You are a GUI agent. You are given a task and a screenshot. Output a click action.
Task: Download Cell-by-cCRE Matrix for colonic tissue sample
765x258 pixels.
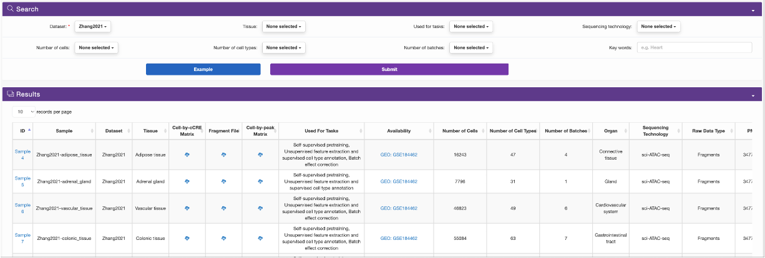[187, 238]
